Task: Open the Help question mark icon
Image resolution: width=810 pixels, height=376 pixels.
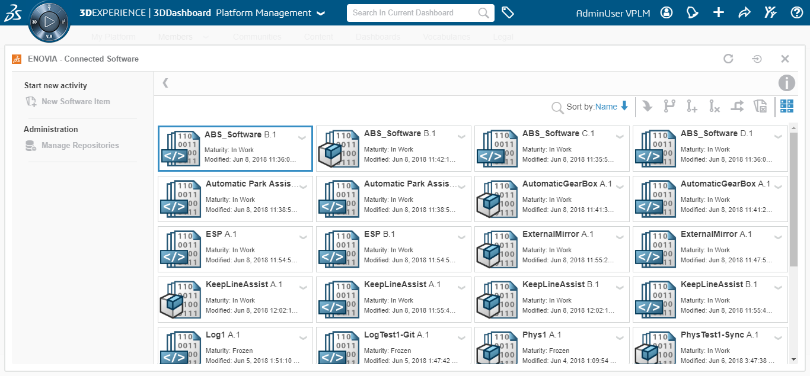Action: pos(796,12)
